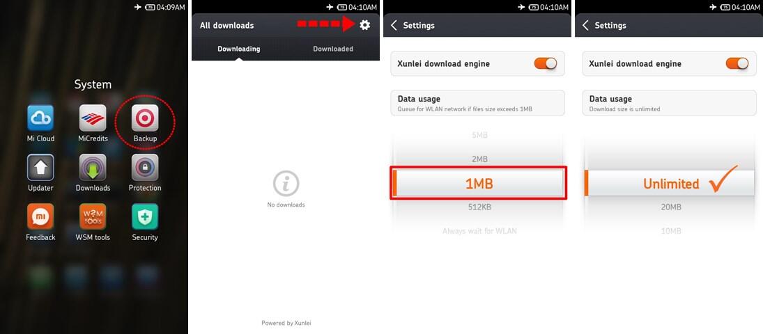Select 5MB in the size picker
The height and width of the screenshot is (334, 763).
pyautogui.click(x=479, y=135)
